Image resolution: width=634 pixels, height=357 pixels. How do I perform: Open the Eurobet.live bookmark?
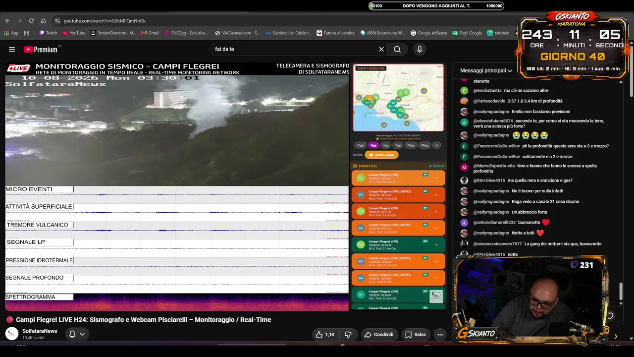point(289,33)
